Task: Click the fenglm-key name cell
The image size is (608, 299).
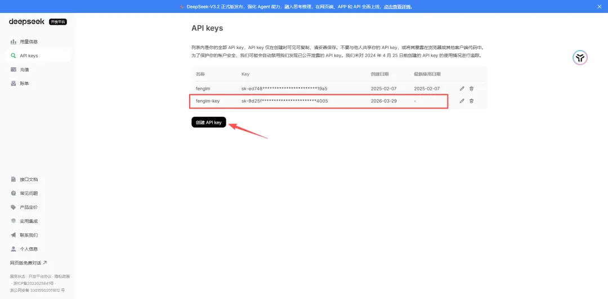Action: [208, 101]
